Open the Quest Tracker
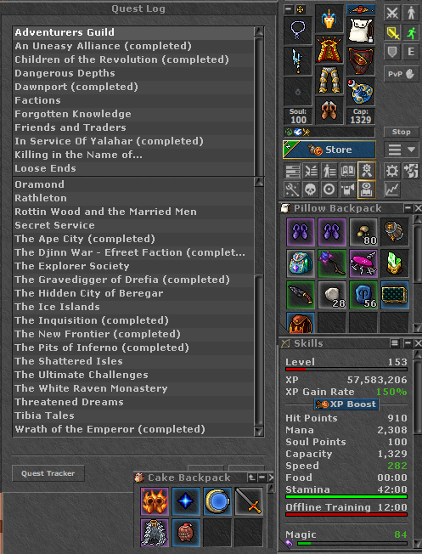This screenshot has height=554, width=422. 48,473
